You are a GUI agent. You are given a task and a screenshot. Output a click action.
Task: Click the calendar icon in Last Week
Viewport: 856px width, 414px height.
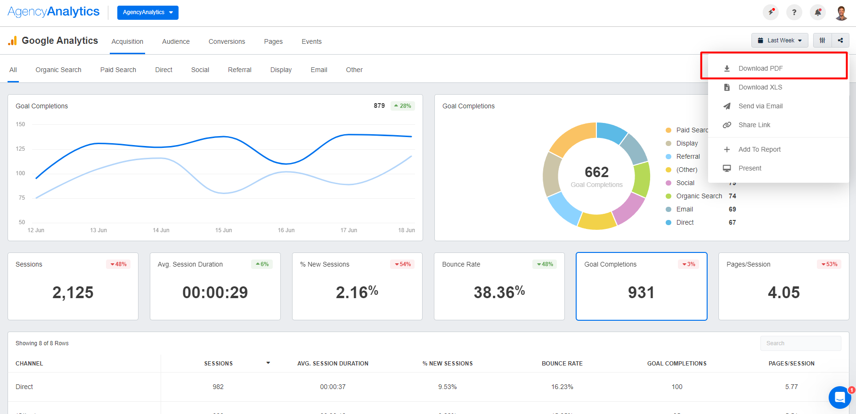pyautogui.click(x=760, y=41)
